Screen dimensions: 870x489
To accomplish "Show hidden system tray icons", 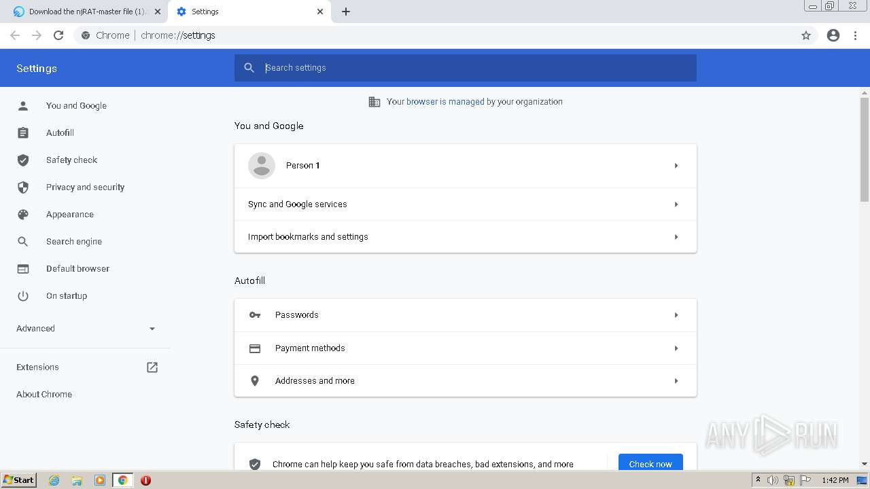I will pos(758,480).
